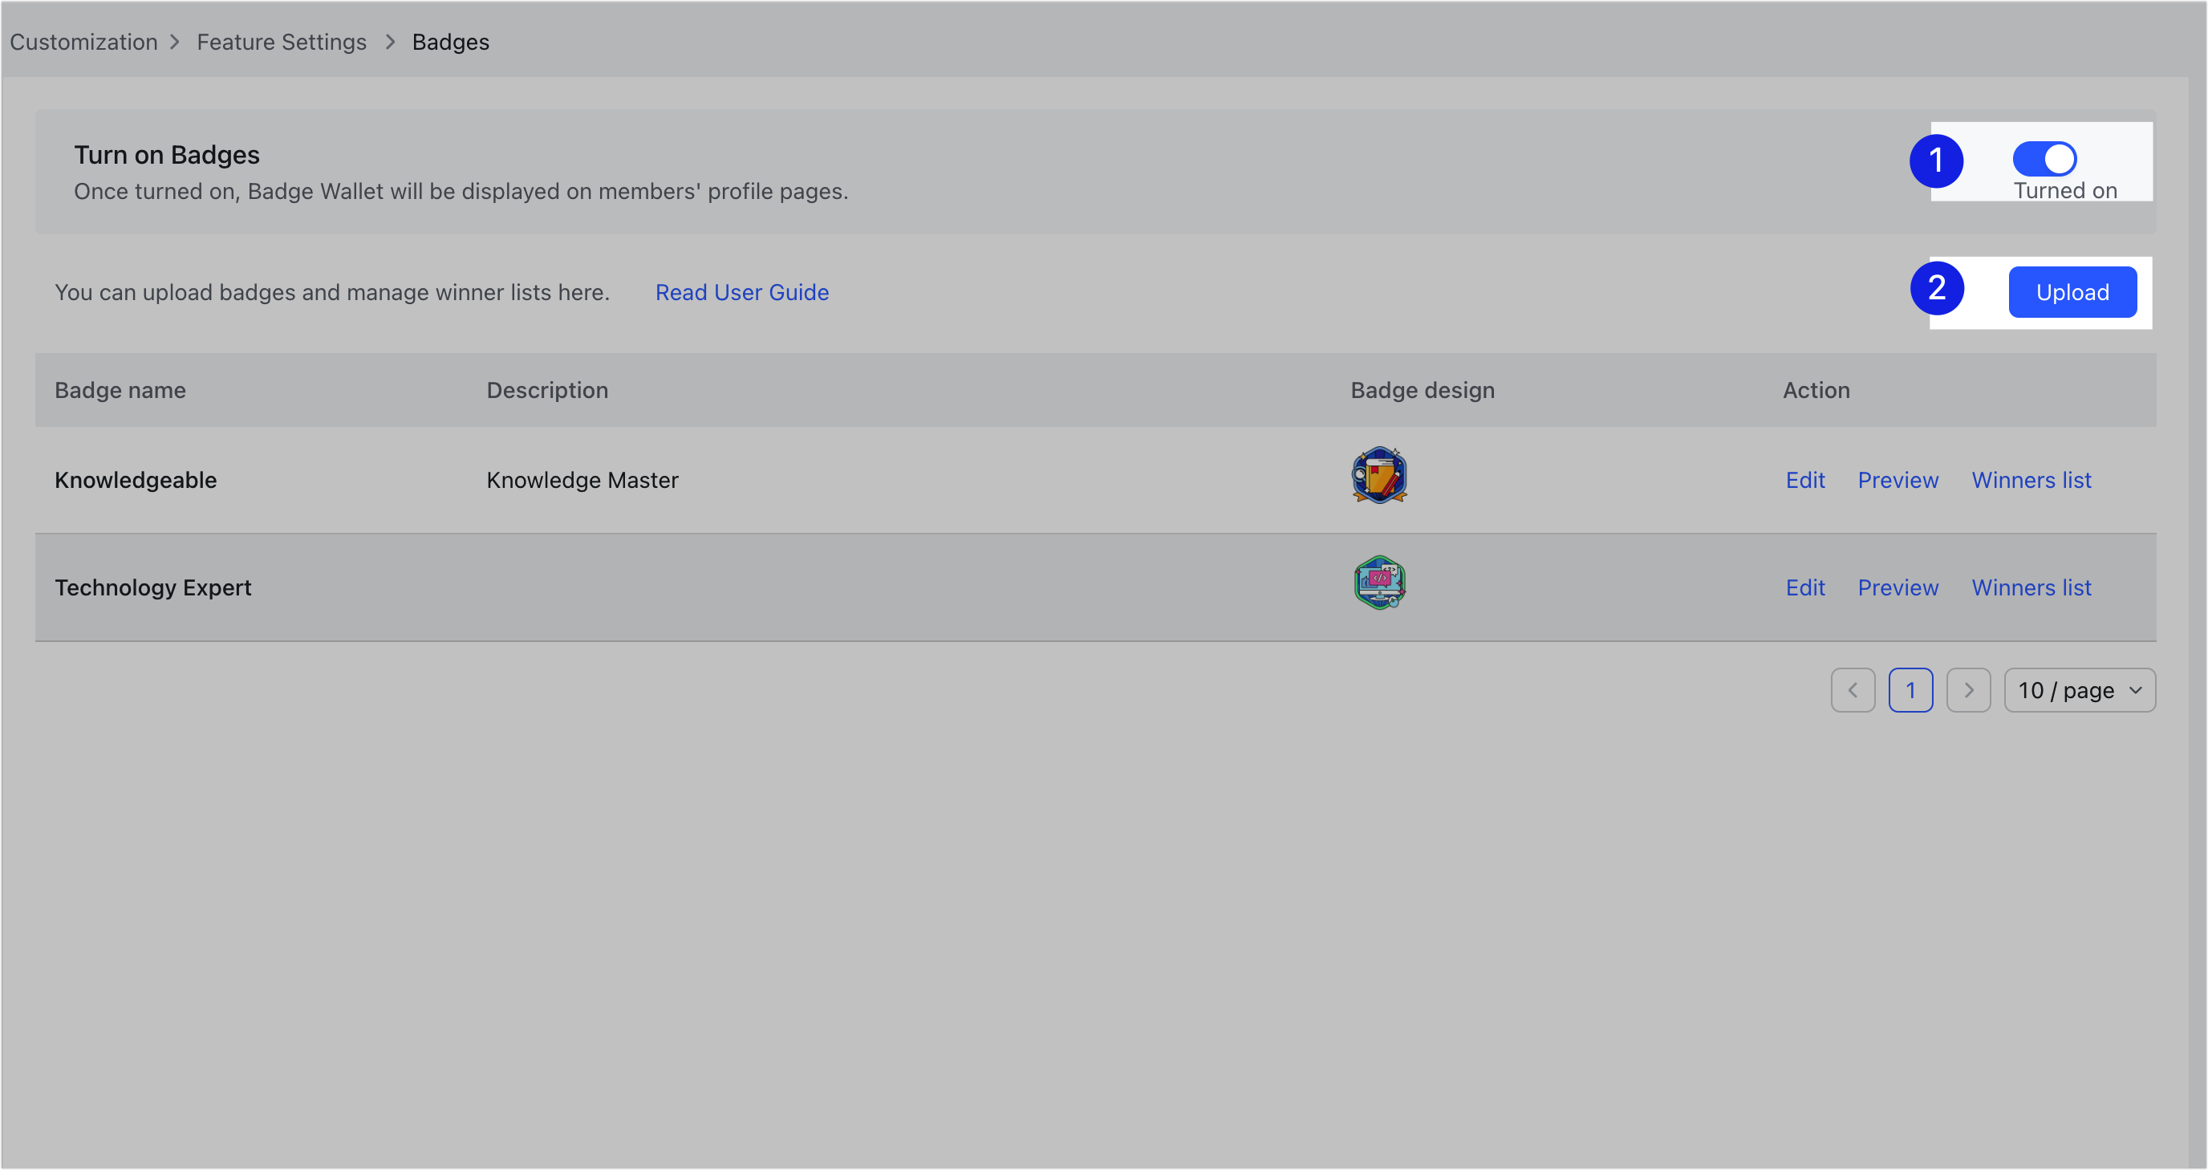Select Badges in the breadcrumb trail
Screen dimensions: 2208x1170
tap(450, 41)
